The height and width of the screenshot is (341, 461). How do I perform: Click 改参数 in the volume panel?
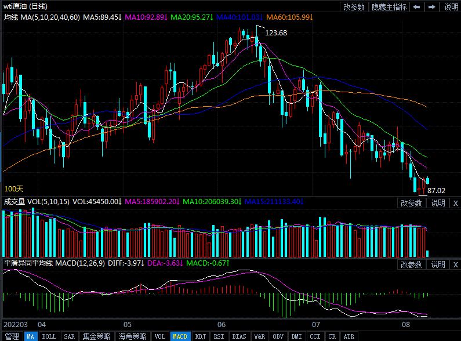(x=411, y=203)
